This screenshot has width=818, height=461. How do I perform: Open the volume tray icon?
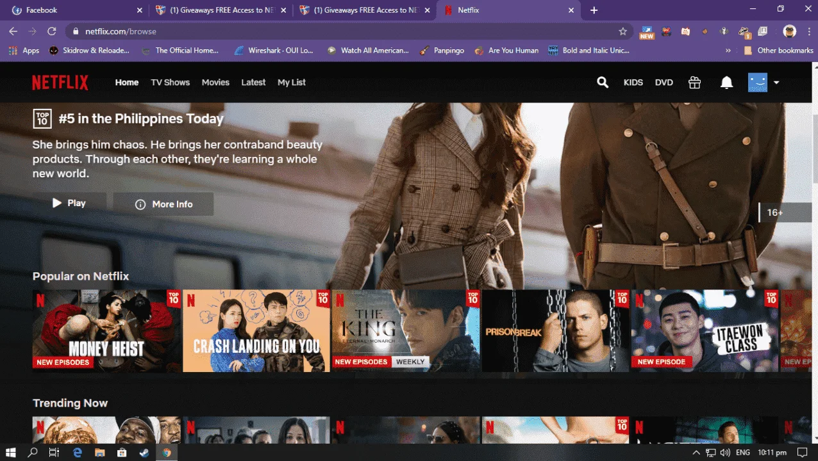[725, 453]
